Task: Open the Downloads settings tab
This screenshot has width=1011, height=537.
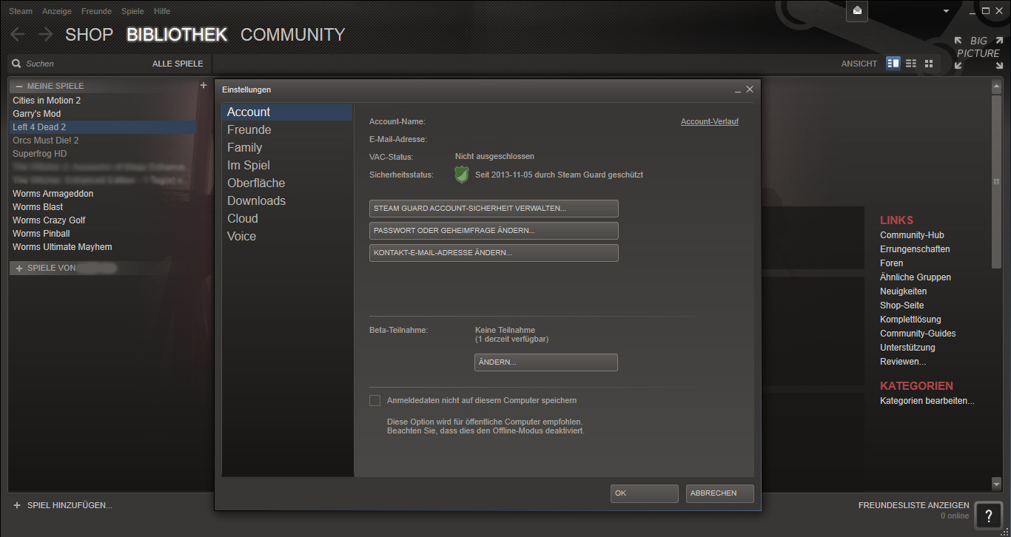Action: (256, 200)
